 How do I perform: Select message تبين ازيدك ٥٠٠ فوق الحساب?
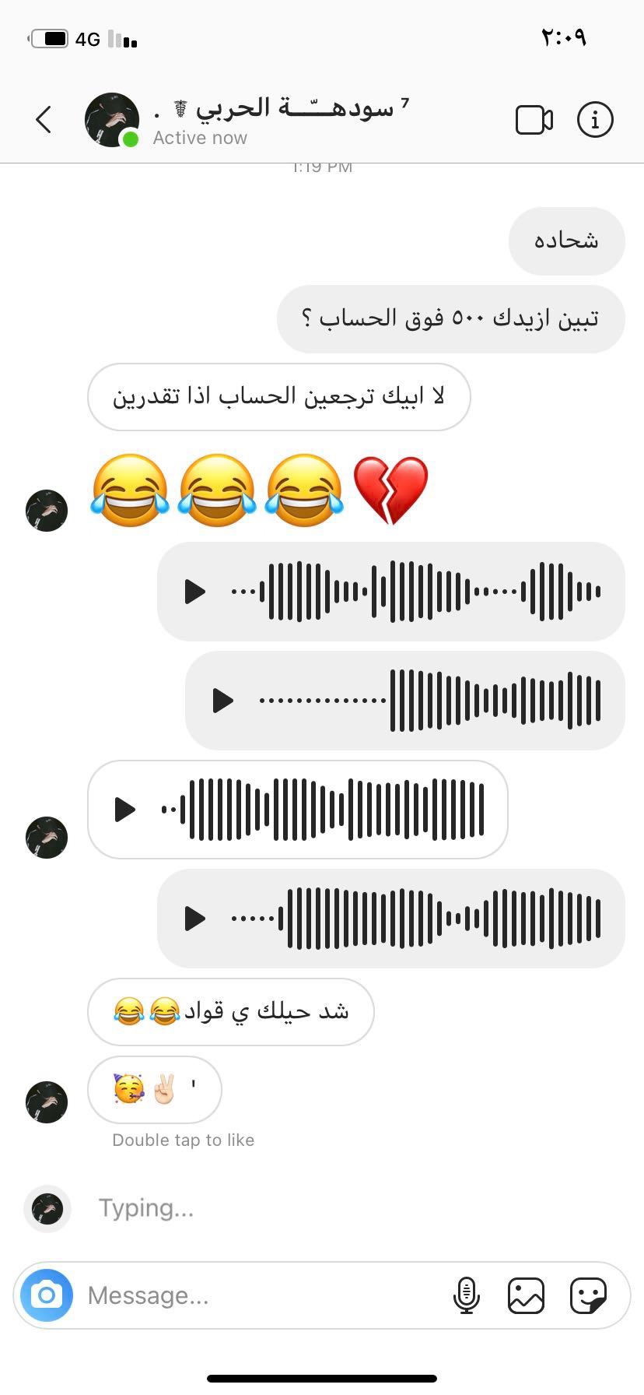click(451, 319)
